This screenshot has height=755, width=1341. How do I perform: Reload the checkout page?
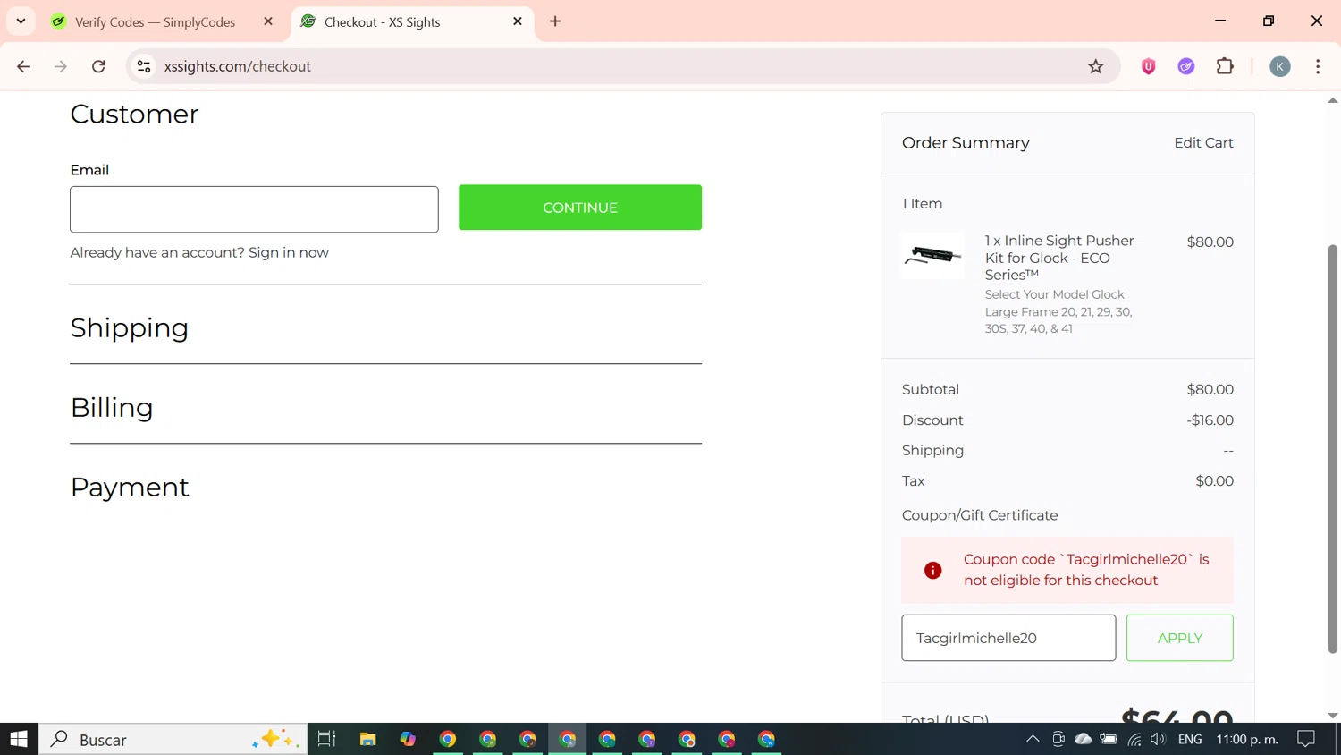[x=98, y=66]
